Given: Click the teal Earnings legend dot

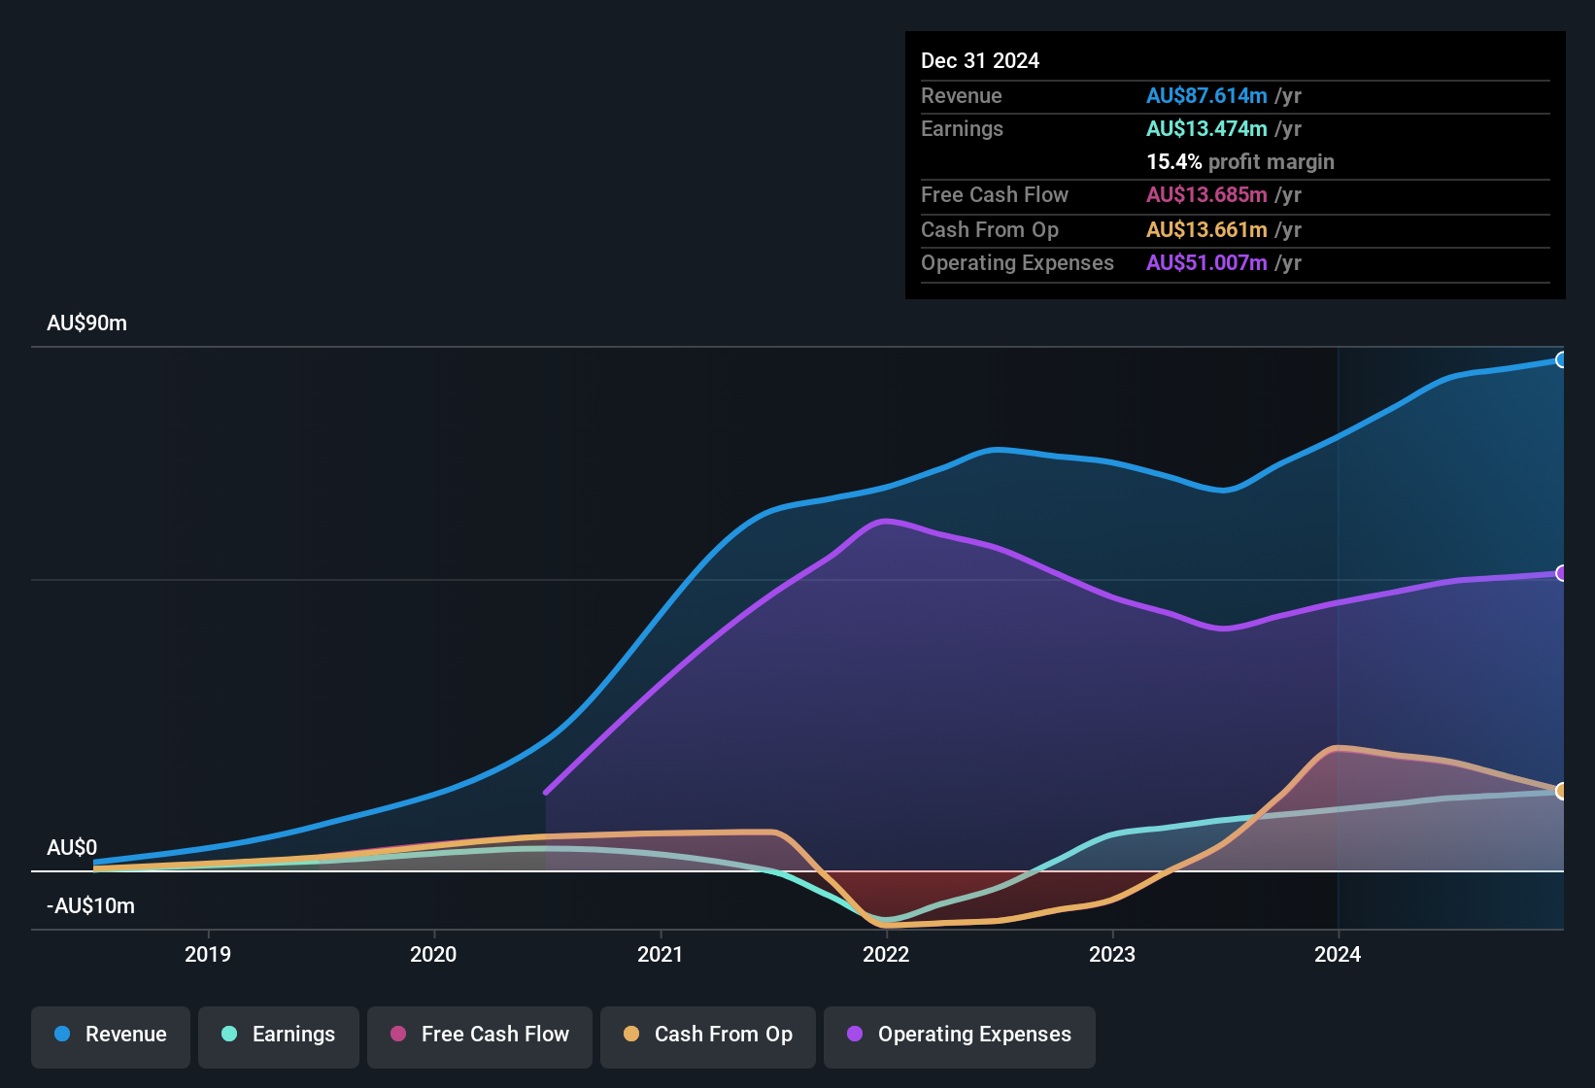Looking at the screenshot, I should coord(229,1034).
